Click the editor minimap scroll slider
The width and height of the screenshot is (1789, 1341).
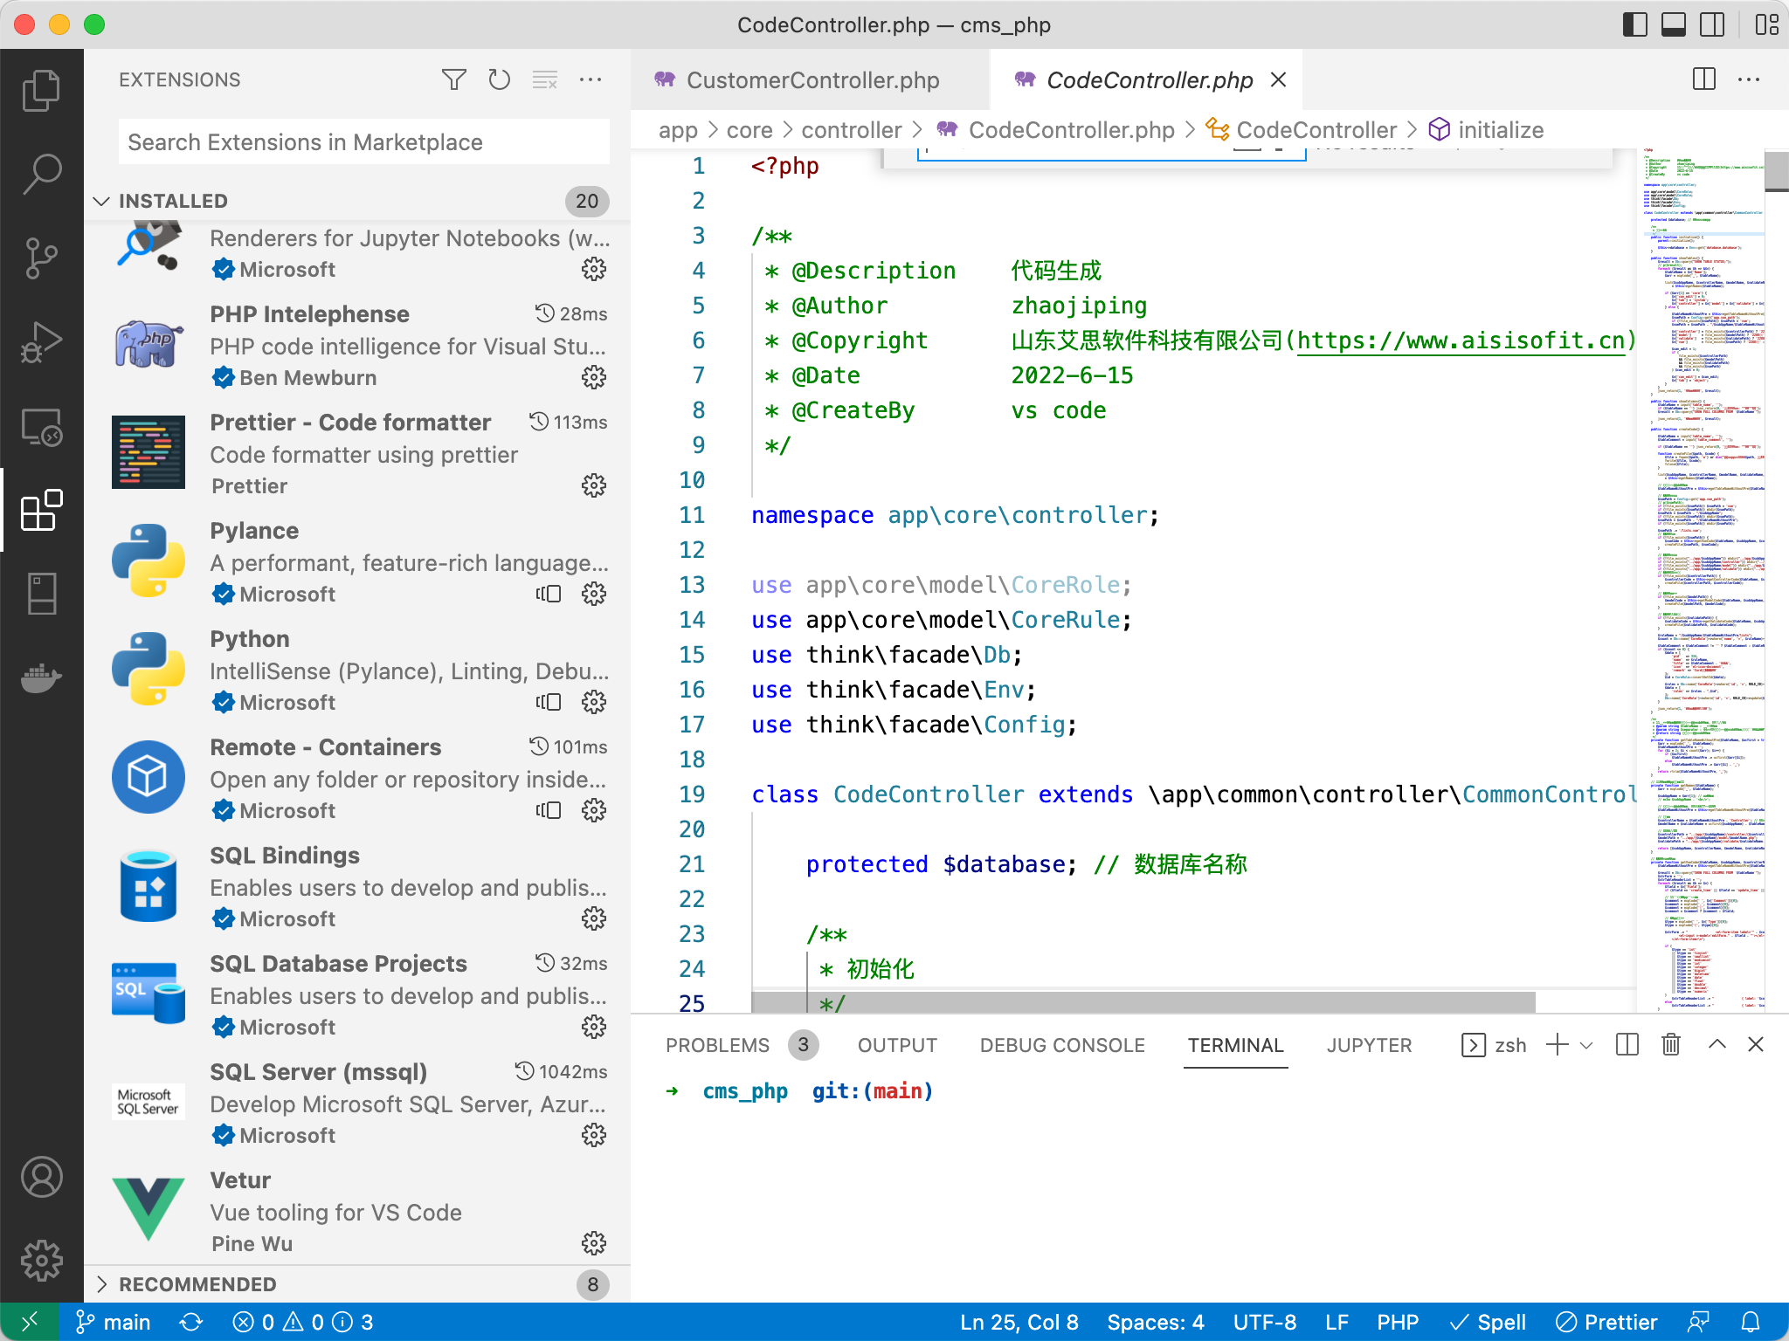[1776, 172]
